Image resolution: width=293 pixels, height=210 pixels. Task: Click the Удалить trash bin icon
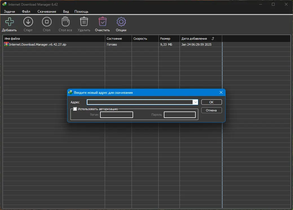[x=84, y=22]
